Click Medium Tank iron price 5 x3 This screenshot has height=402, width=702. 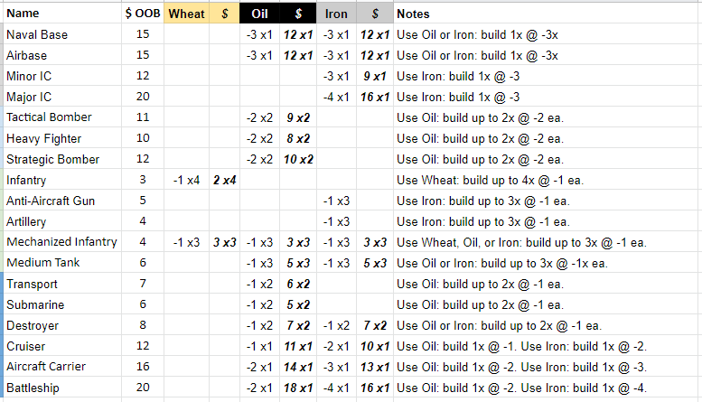coord(375,263)
